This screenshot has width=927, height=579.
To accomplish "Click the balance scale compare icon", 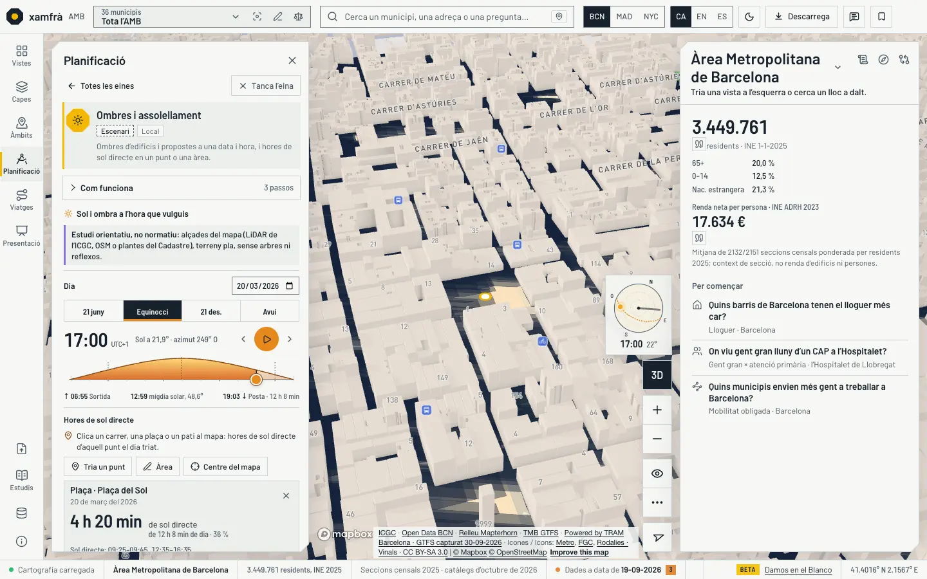I will [x=298, y=17].
